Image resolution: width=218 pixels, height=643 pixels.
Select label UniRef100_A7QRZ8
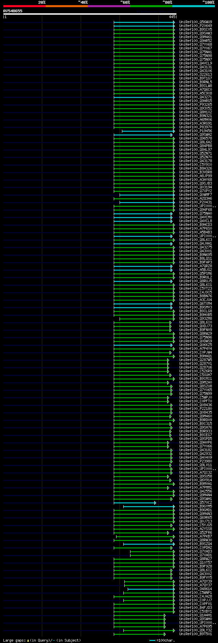tap(196, 266)
